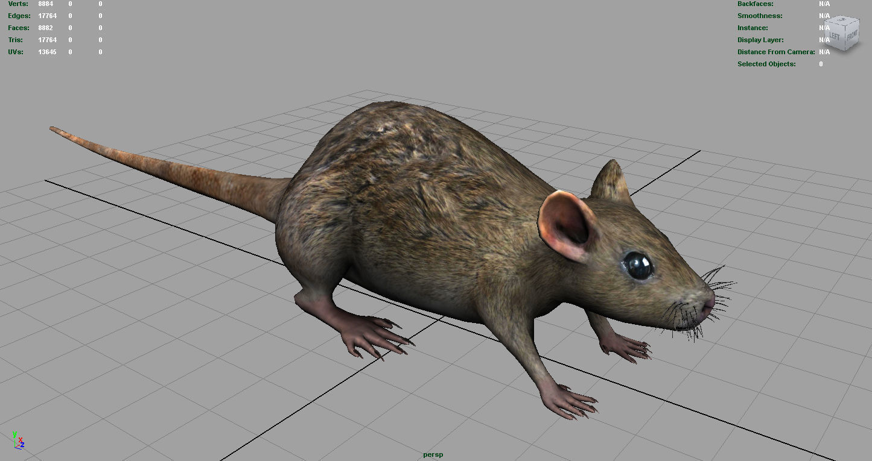Click the XYZ axis orientation gizmo
Image resolution: width=872 pixels, height=461 pixels.
[18, 441]
